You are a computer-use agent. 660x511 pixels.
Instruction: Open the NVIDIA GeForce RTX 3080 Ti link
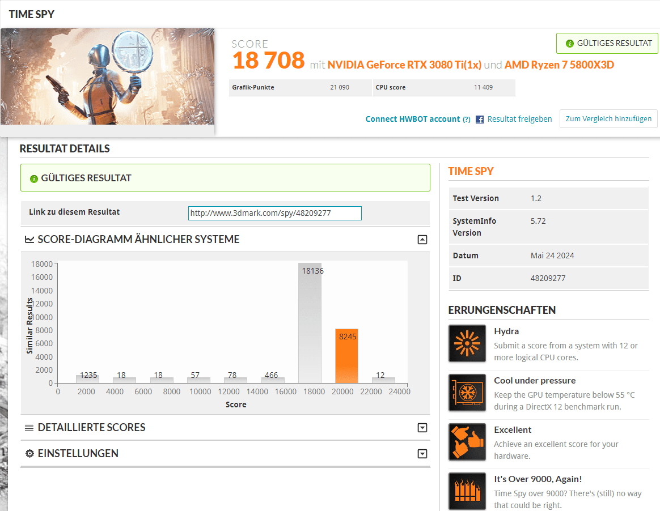pos(404,65)
